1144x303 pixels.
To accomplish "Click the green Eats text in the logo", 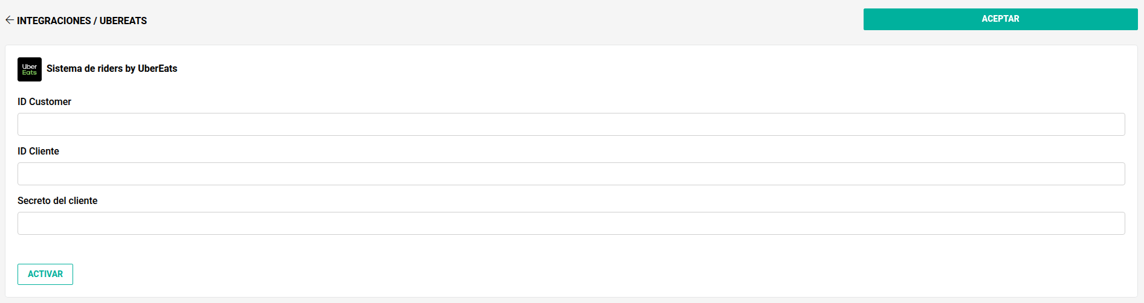I will [30, 72].
